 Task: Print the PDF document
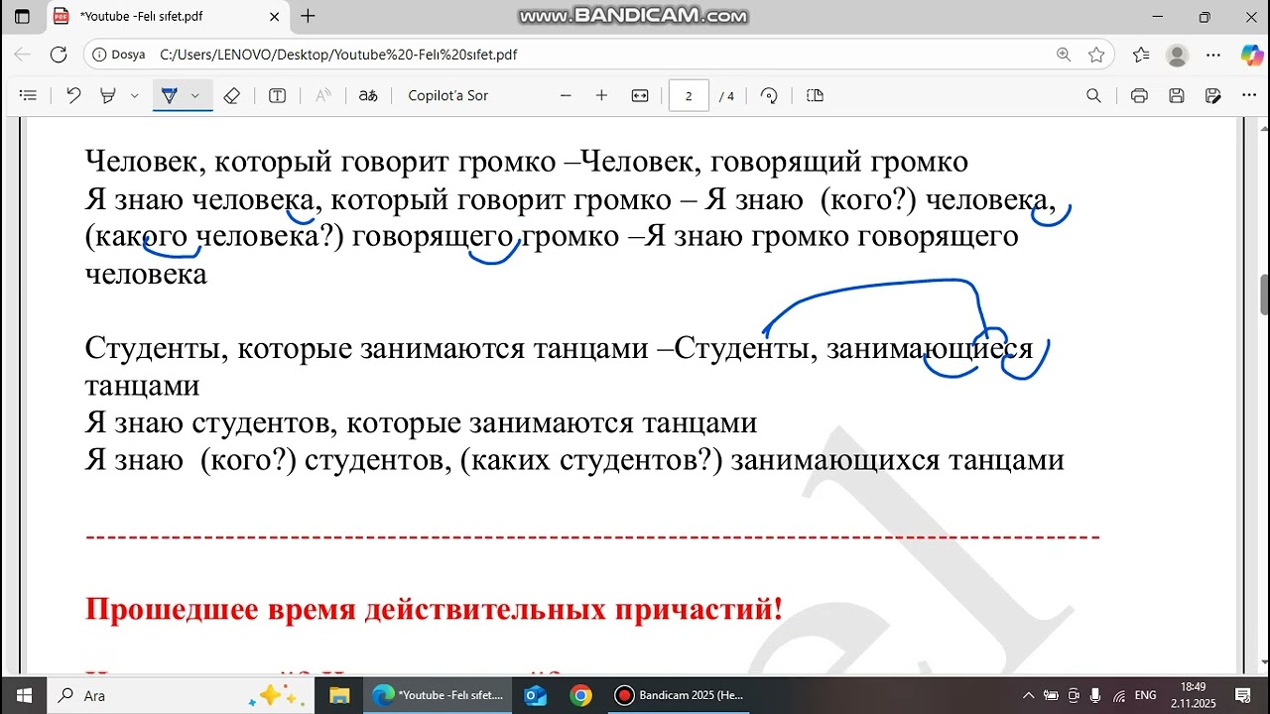coord(1139,96)
